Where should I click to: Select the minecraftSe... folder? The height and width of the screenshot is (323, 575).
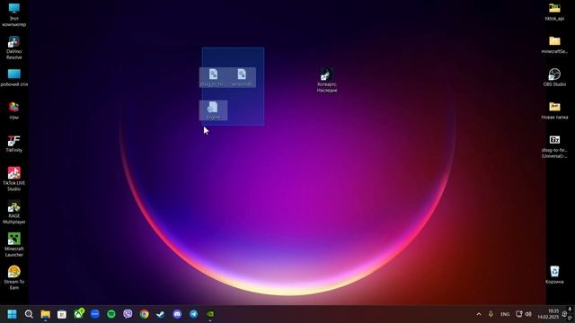coord(554,45)
